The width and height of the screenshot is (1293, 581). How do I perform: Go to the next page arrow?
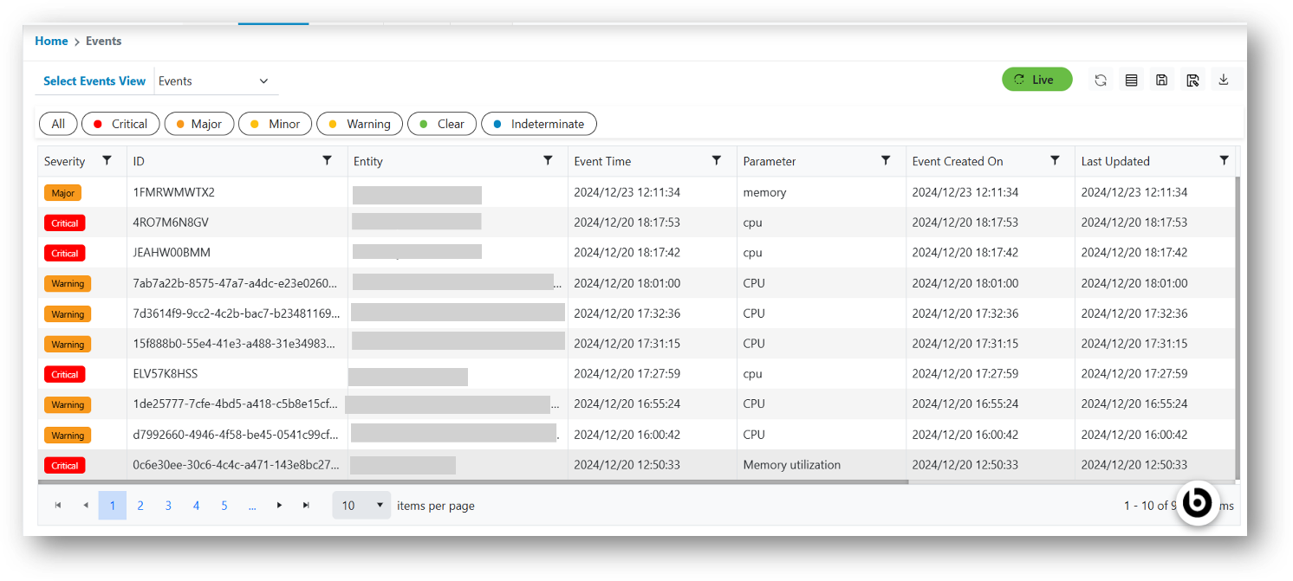(279, 506)
